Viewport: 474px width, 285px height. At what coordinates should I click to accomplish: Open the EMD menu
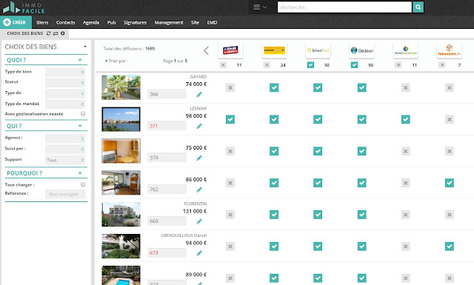point(212,22)
